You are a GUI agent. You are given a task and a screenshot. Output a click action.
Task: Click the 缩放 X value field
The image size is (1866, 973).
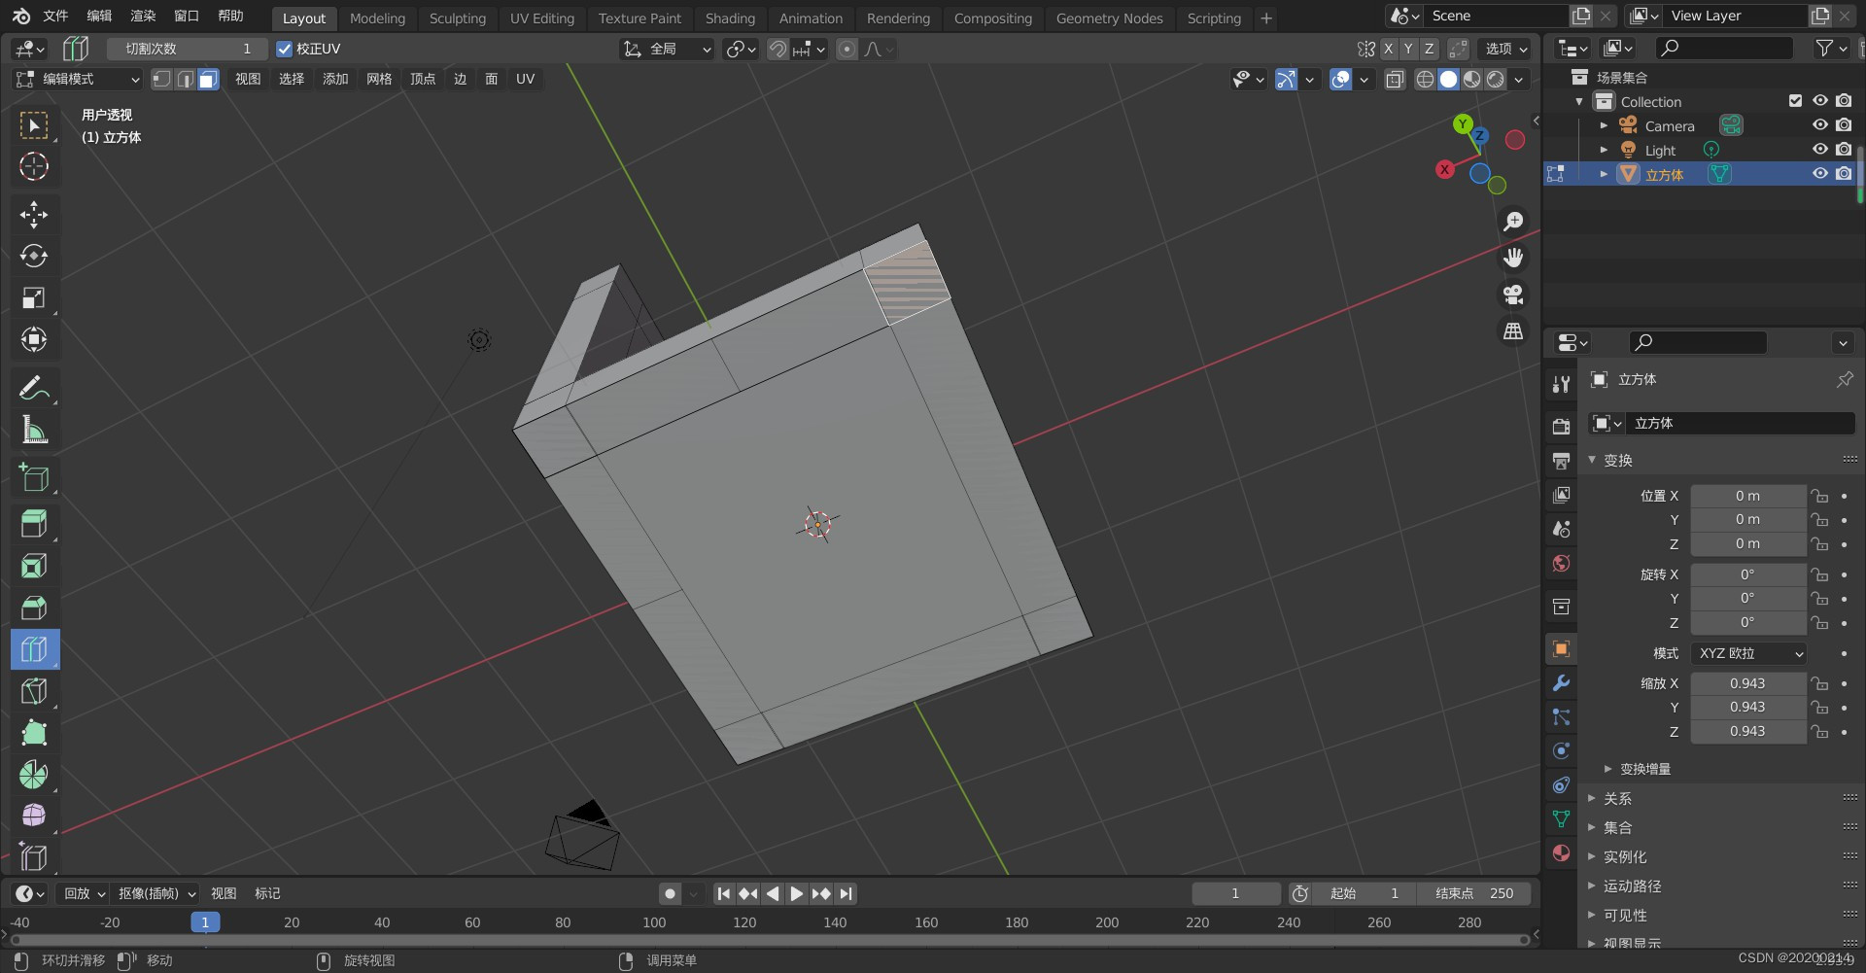(1747, 683)
